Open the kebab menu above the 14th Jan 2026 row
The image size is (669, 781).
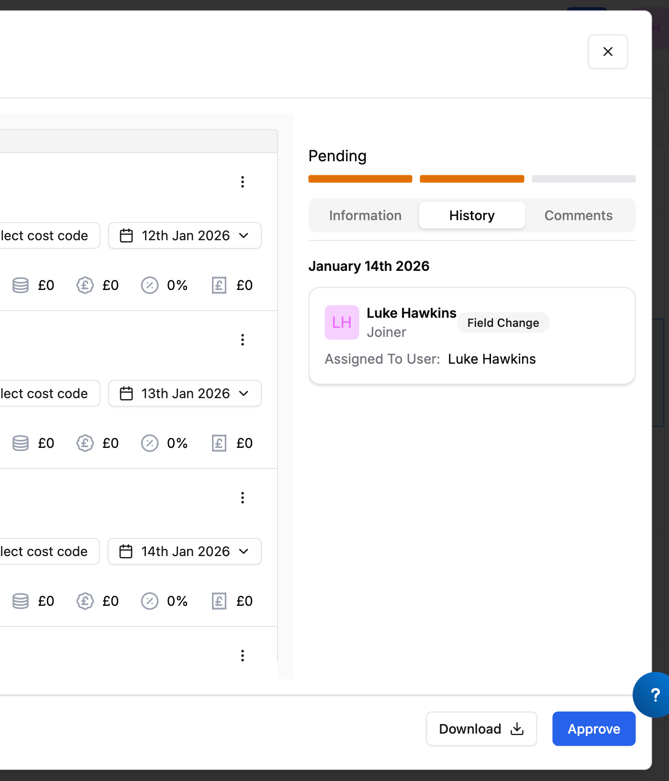(x=243, y=498)
